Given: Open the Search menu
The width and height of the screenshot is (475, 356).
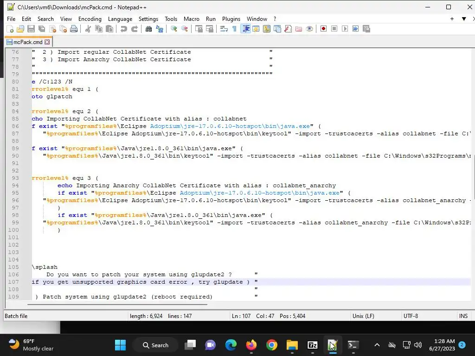Looking at the screenshot, I should tap(45, 19).
